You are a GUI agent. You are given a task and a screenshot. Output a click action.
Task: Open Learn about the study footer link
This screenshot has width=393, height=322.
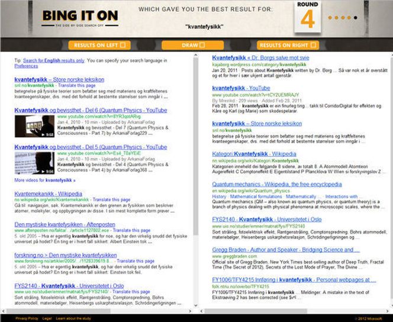coord(73,318)
